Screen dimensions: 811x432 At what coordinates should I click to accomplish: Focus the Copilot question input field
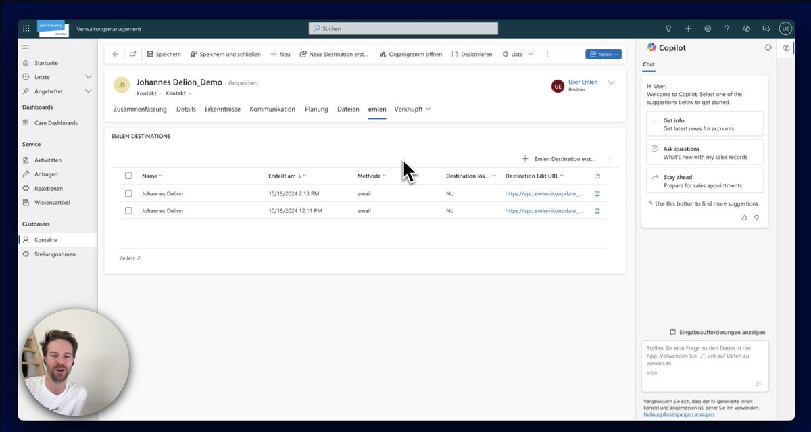tap(705, 366)
